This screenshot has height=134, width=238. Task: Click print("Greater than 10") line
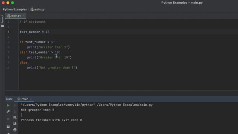49,57
